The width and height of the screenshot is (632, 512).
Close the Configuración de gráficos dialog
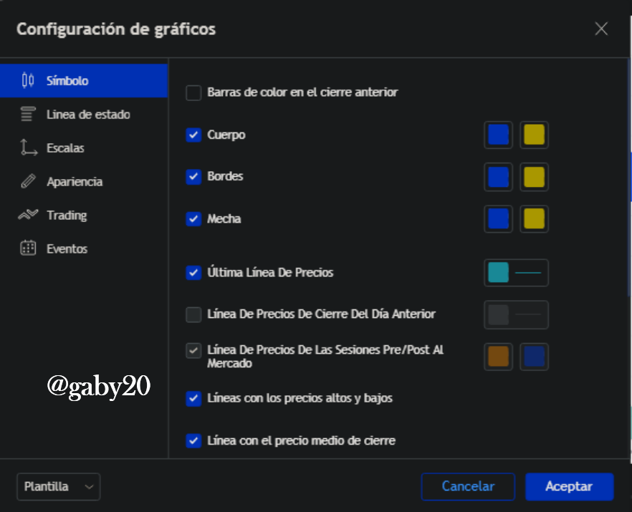click(601, 29)
